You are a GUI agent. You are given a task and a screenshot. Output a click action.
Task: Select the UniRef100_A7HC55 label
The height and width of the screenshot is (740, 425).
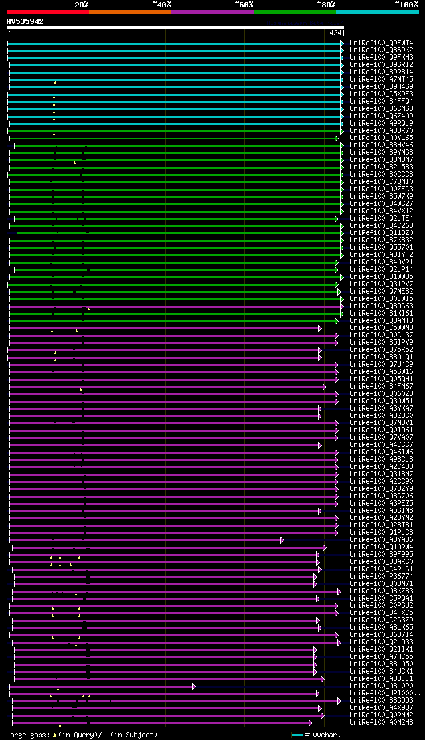coord(382,657)
